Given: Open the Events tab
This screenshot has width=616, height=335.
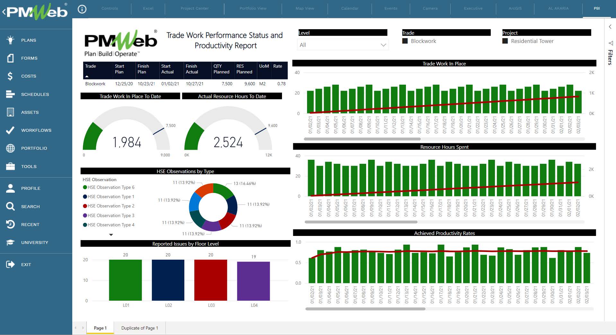Looking at the screenshot, I should (x=391, y=8).
